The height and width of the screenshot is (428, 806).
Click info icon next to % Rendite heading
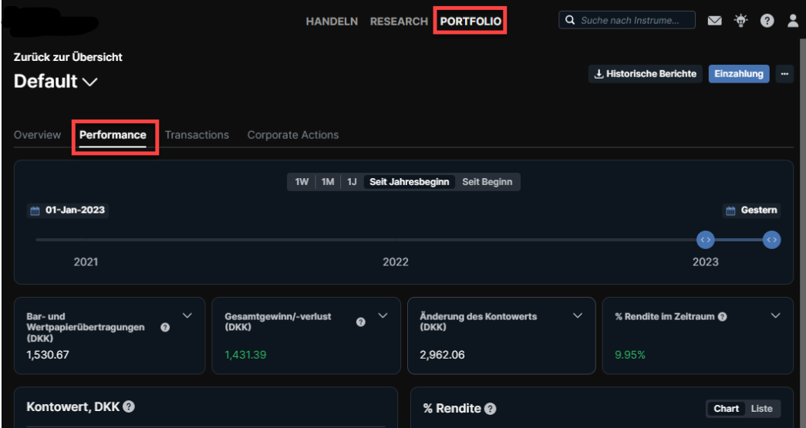(490, 409)
